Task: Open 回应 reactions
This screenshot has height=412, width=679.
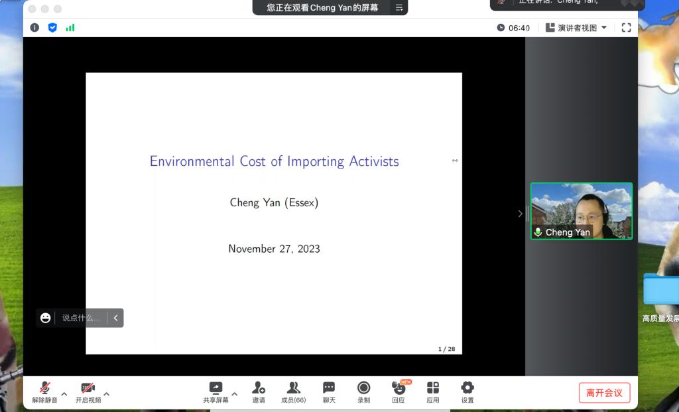Action: pyautogui.click(x=399, y=392)
